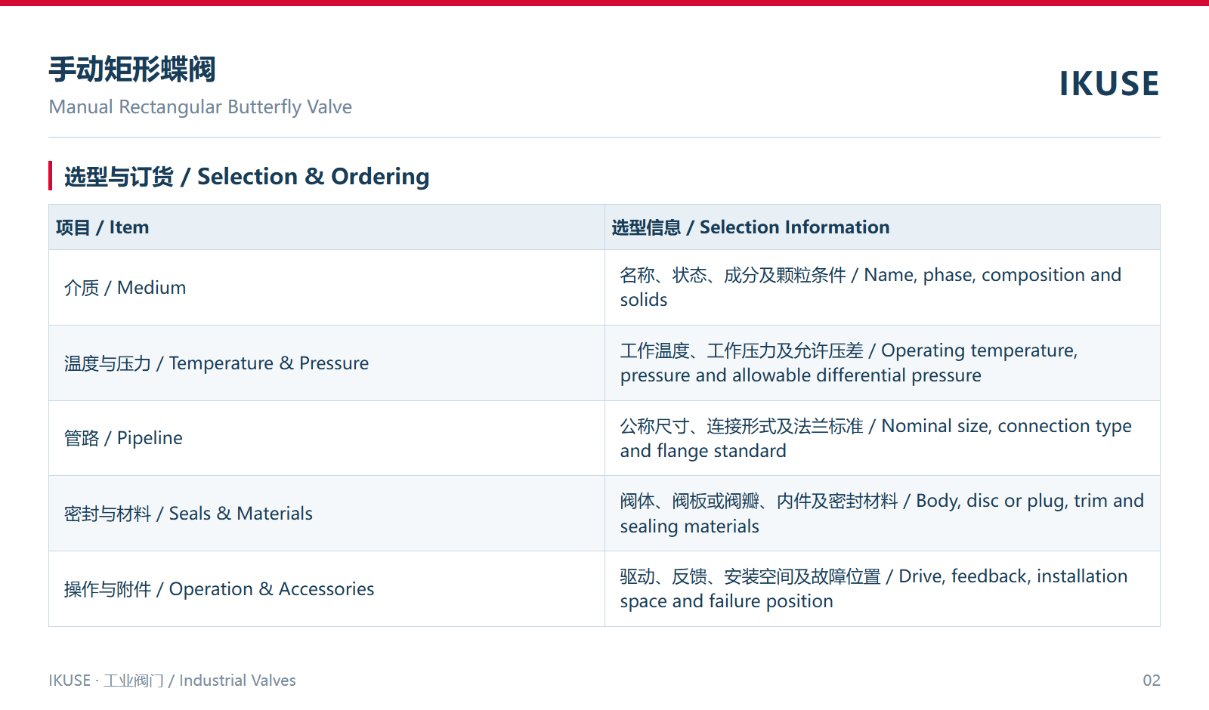The width and height of the screenshot is (1209, 710).
Task: Click the IKUSE logo
Action: tap(1109, 84)
